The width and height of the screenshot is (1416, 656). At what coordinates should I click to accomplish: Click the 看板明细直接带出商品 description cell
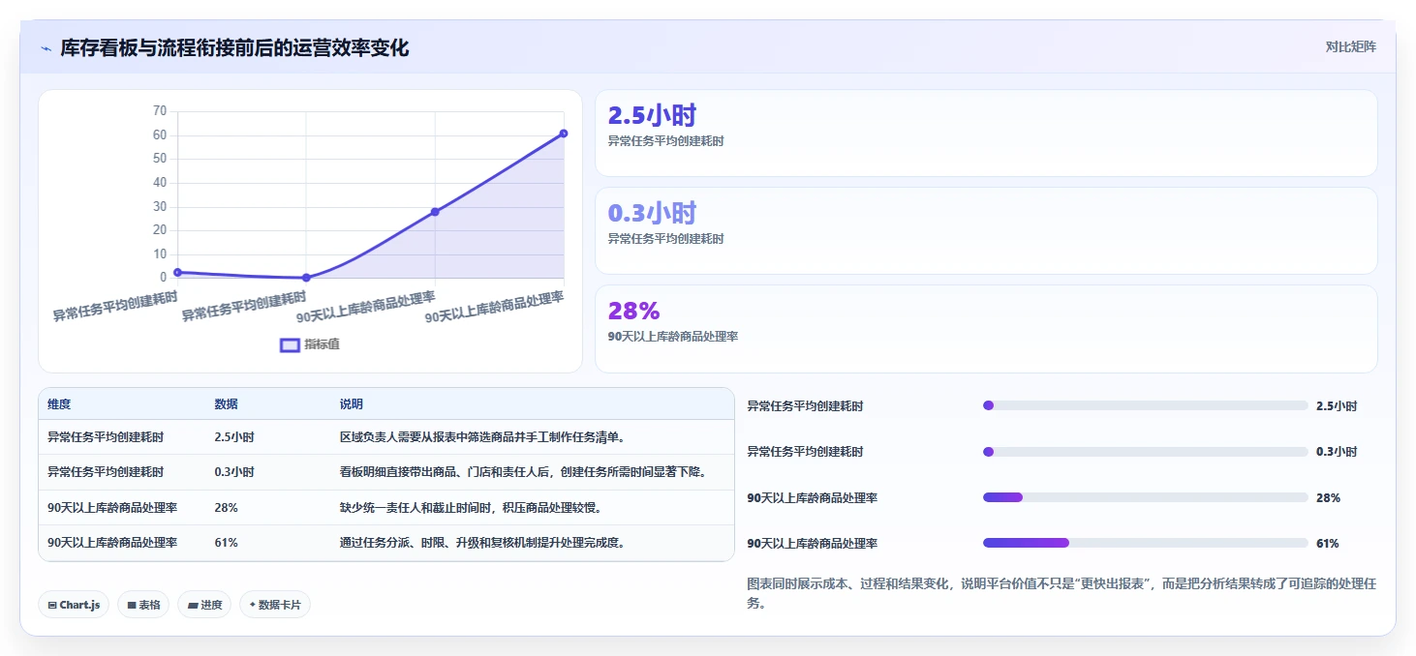(x=525, y=472)
